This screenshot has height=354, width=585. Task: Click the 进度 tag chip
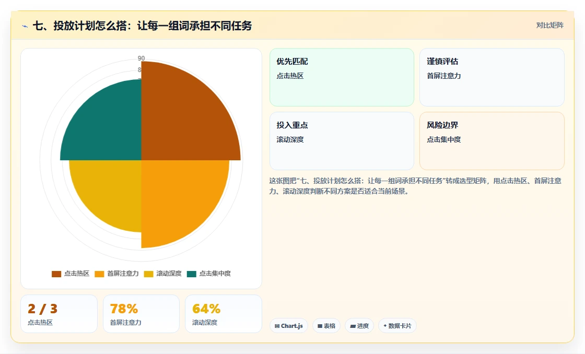pos(359,326)
